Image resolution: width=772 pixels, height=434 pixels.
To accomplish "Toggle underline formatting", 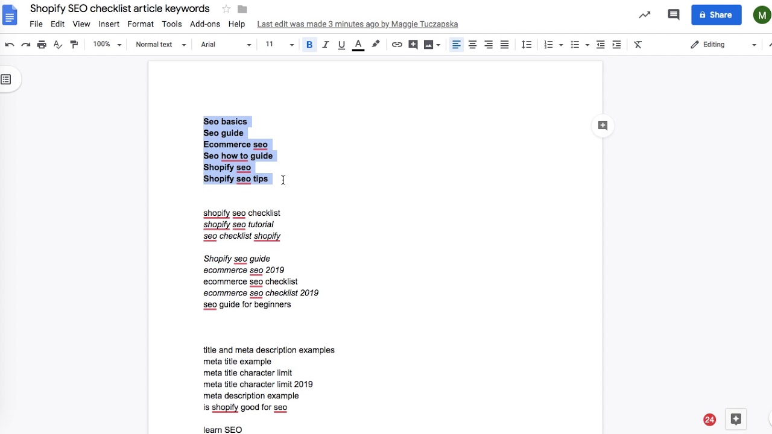I will (x=342, y=45).
